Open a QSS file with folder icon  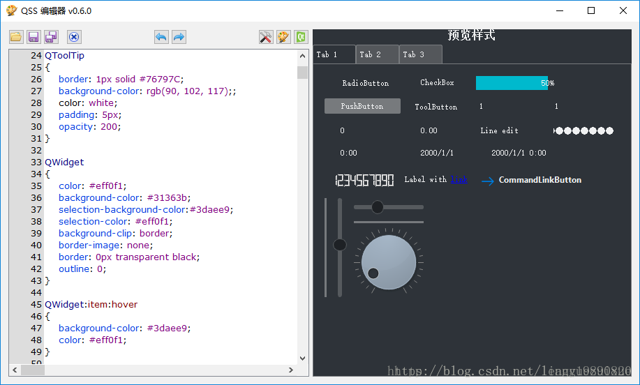pyautogui.click(x=16, y=37)
